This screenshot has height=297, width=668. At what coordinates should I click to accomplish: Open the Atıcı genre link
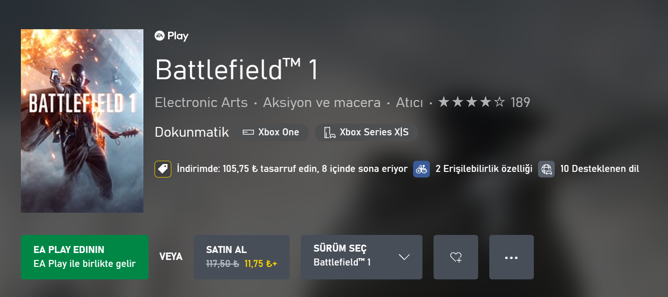coord(409,102)
